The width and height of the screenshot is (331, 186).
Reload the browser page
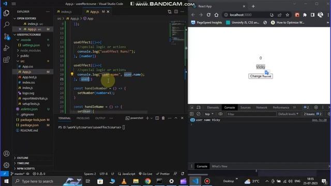[208, 15]
